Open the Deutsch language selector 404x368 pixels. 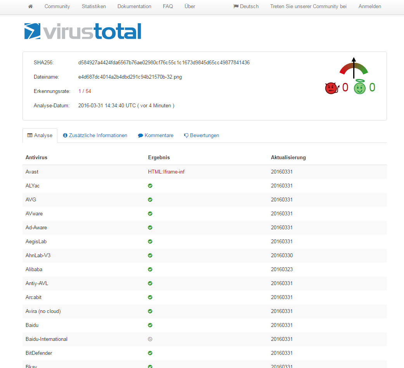pyautogui.click(x=246, y=7)
